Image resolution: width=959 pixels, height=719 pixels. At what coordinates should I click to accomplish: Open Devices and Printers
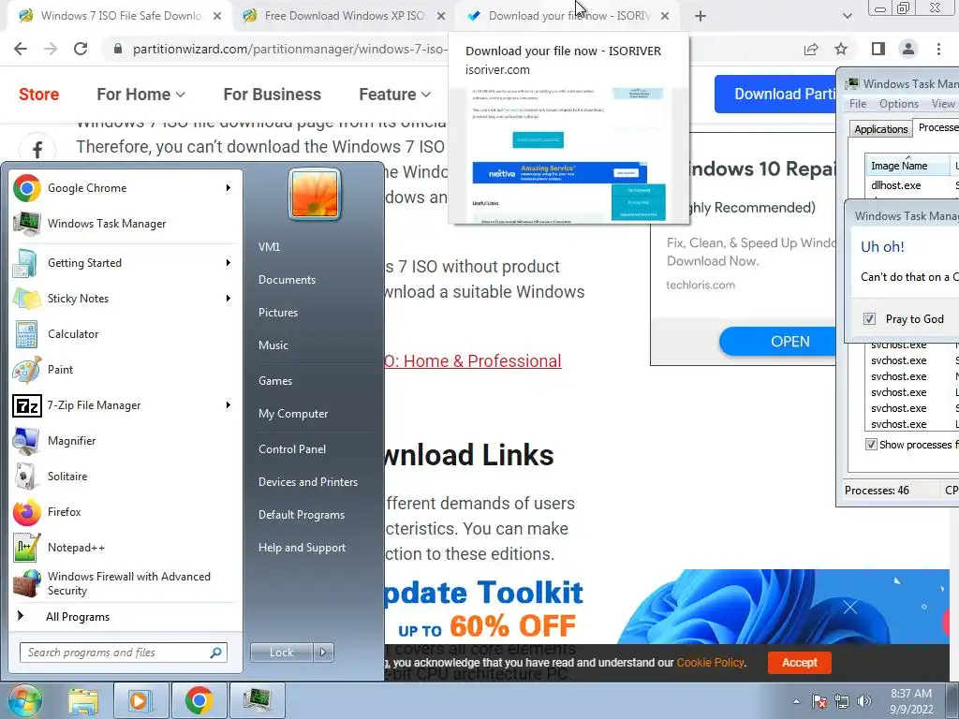coord(307,482)
